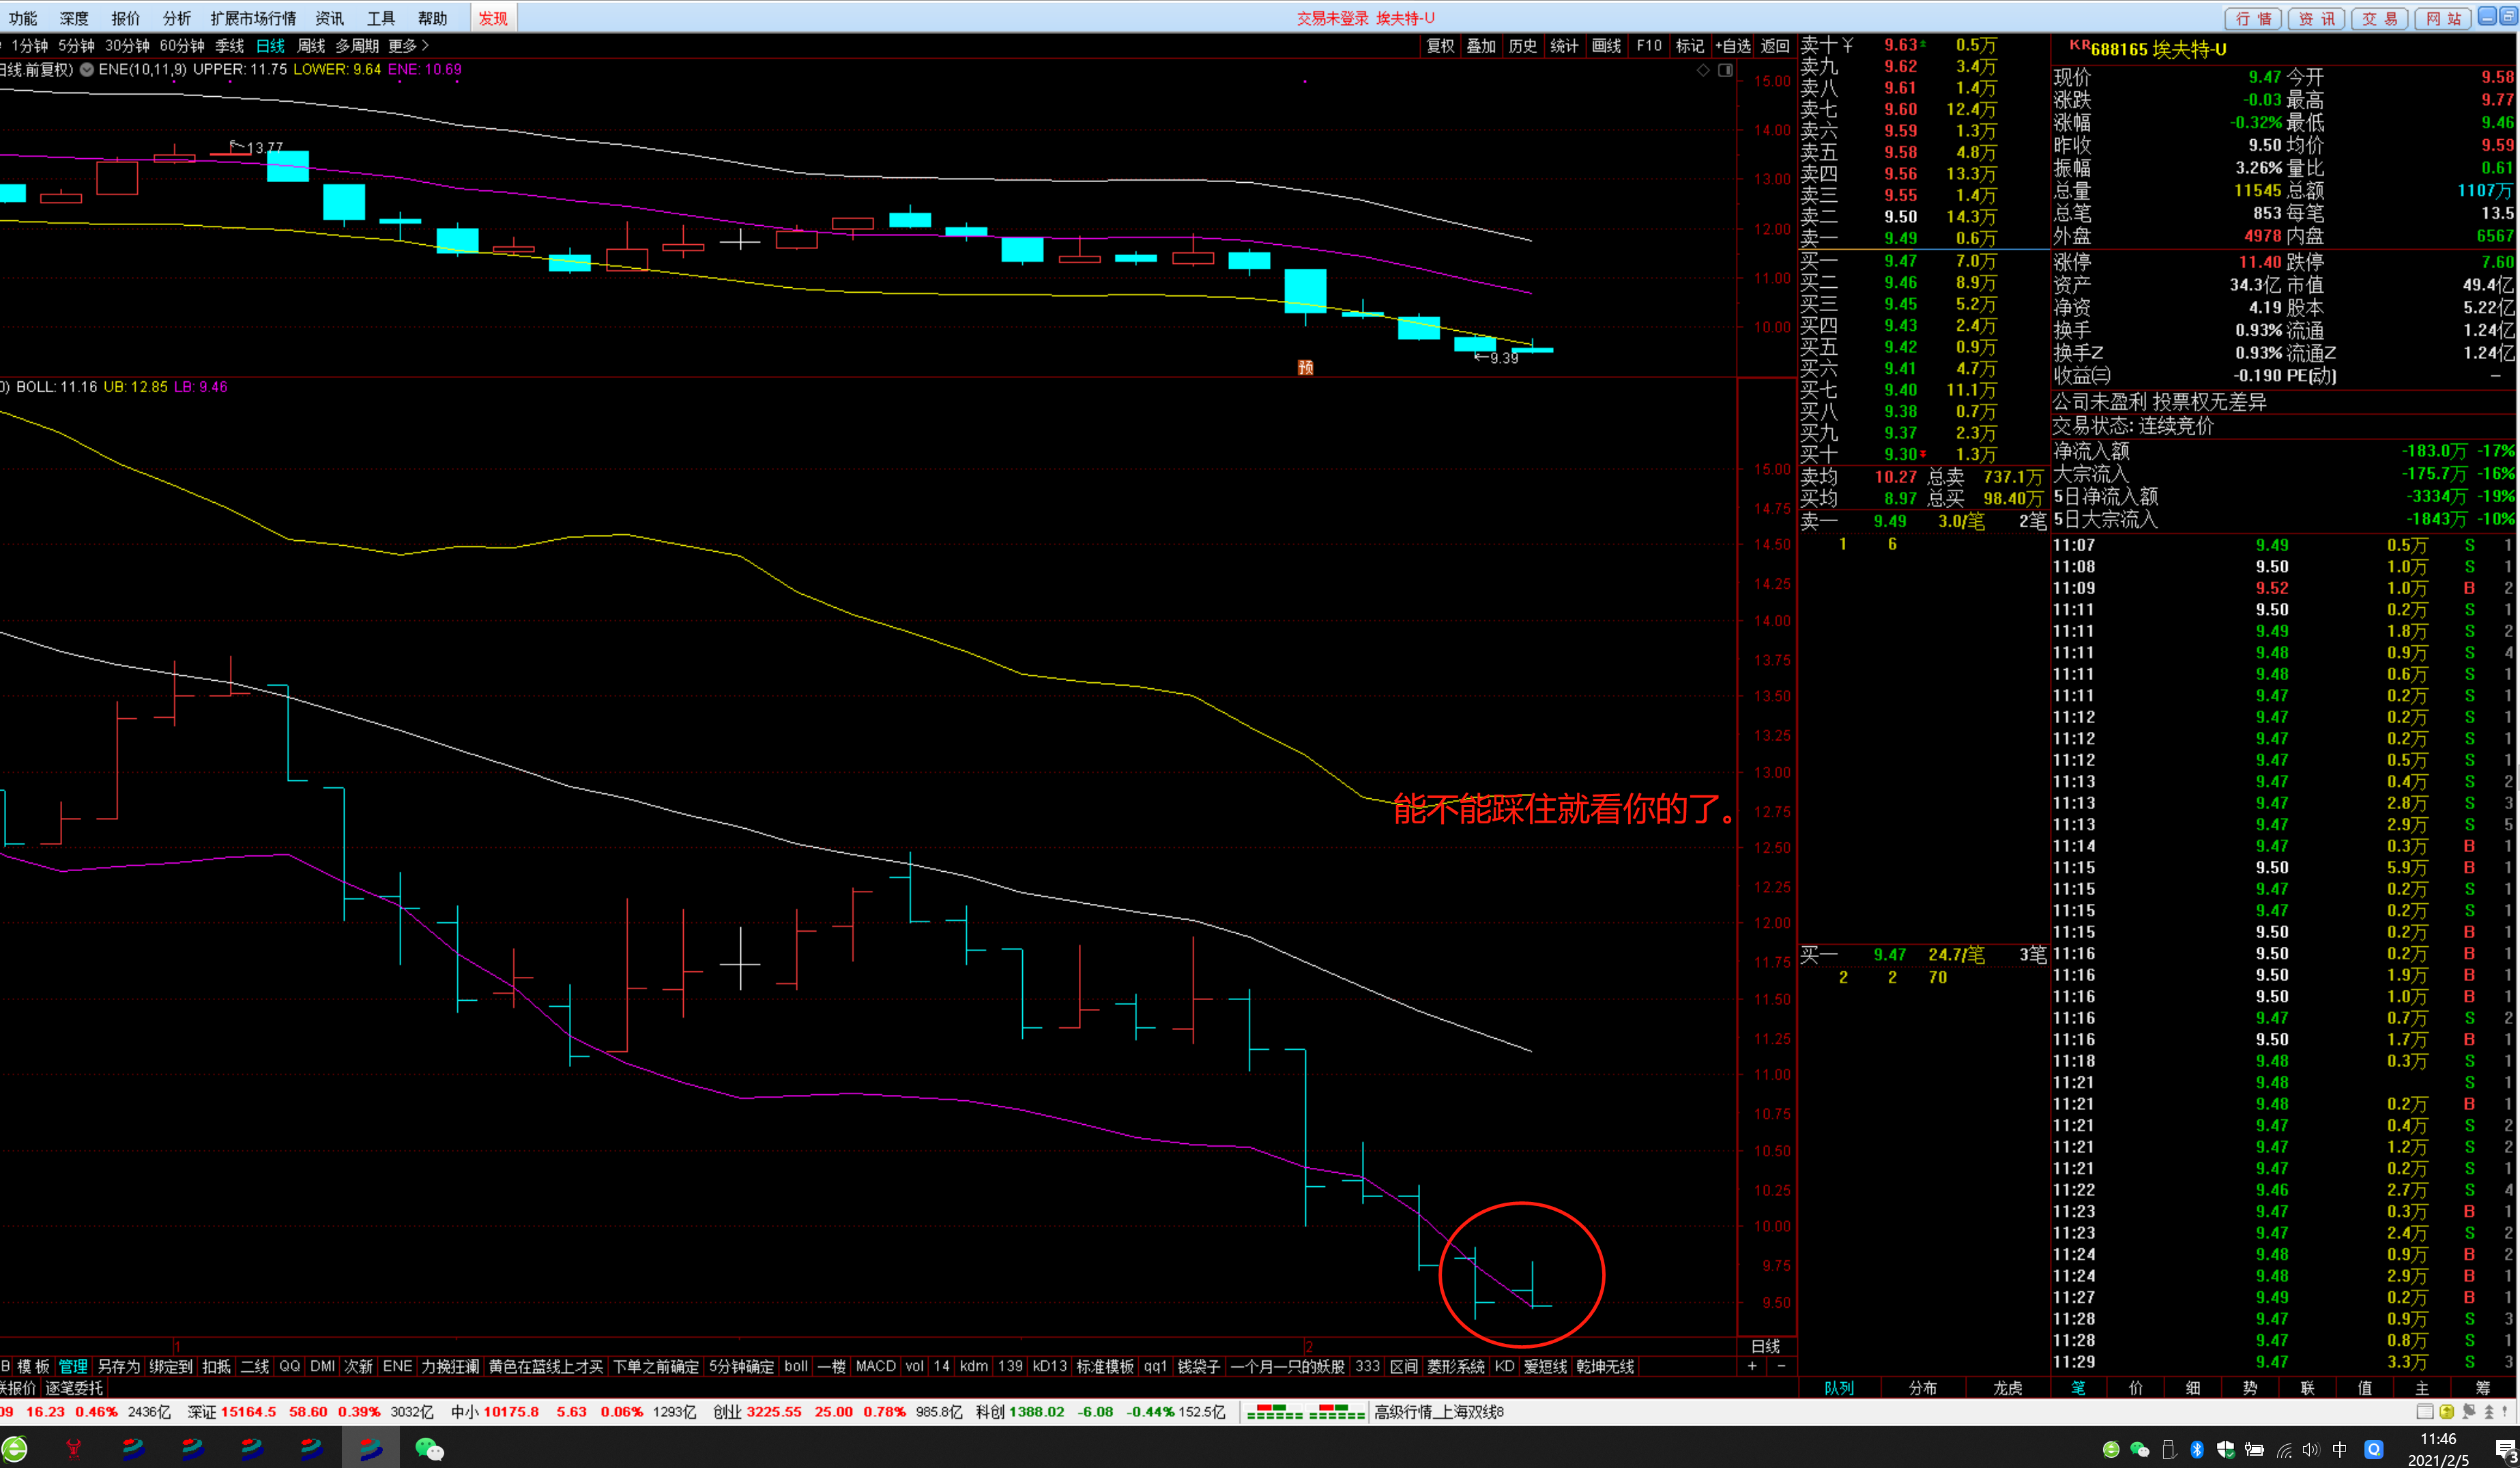Switch to the 龙虎 tab
The width and height of the screenshot is (2520, 1468).
click(2007, 1388)
